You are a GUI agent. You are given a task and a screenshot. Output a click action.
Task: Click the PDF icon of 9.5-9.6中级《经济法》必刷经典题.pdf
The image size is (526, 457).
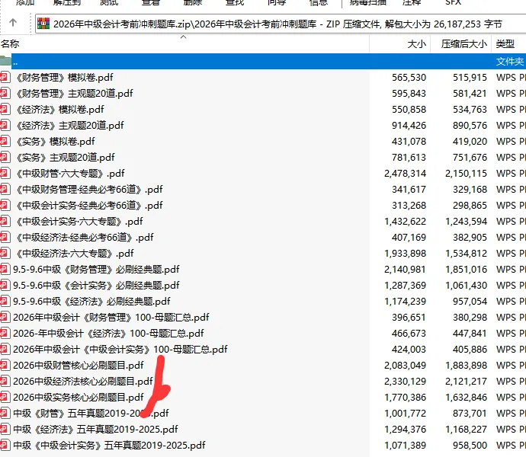pyautogui.click(x=5, y=301)
